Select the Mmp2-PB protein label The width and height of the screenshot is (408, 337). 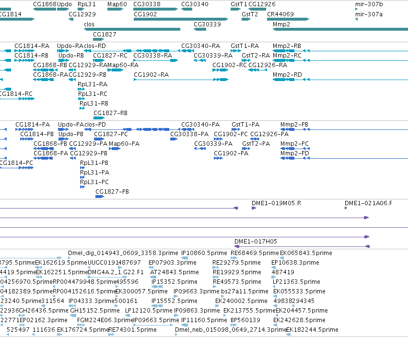click(x=294, y=125)
